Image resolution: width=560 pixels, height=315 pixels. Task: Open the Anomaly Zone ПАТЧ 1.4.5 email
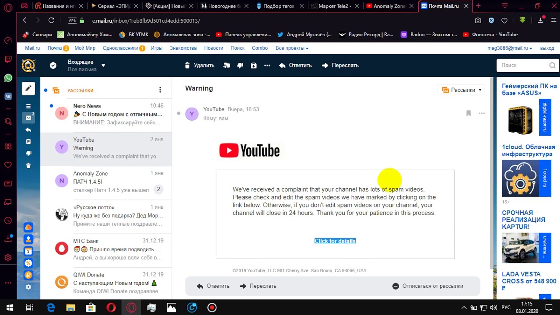coord(106,182)
